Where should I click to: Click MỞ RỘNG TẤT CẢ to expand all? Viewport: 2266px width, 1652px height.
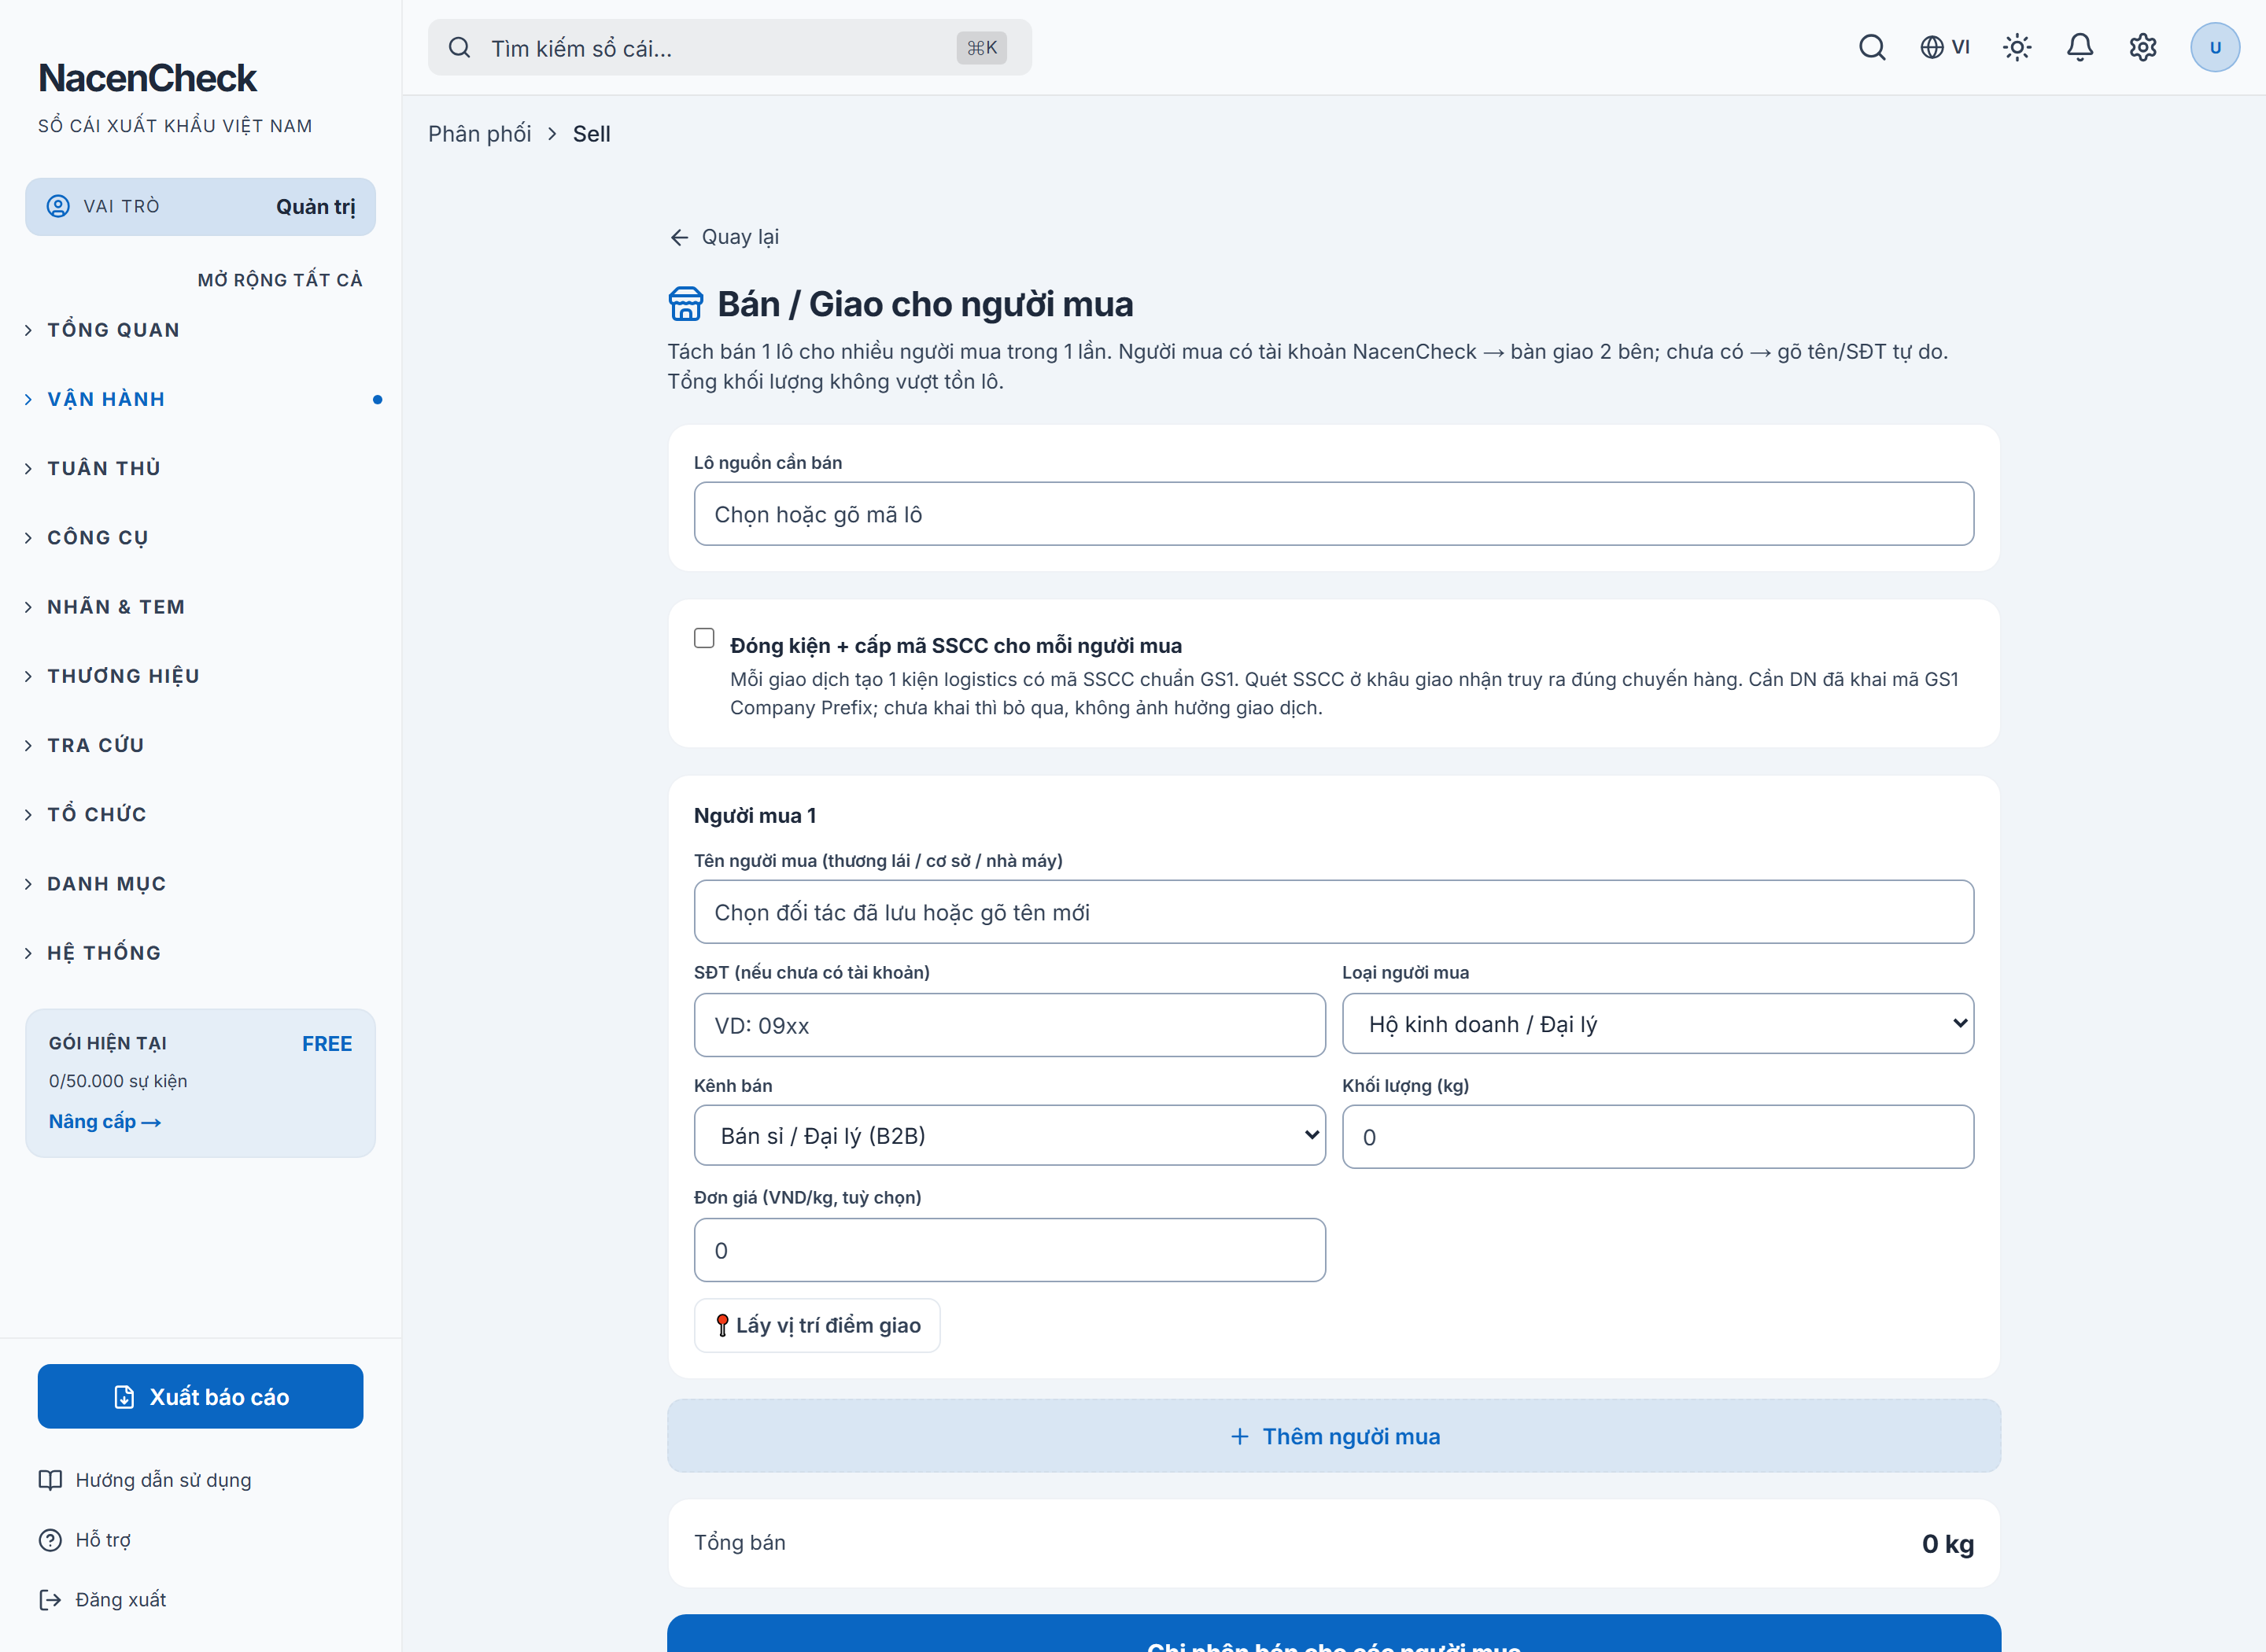(x=280, y=280)
